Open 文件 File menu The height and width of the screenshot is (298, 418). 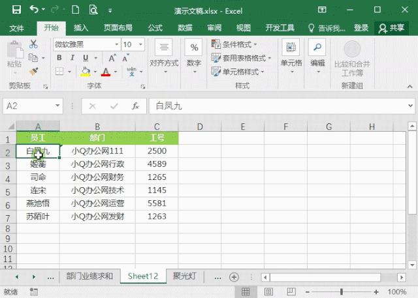[x=16, y=28]
